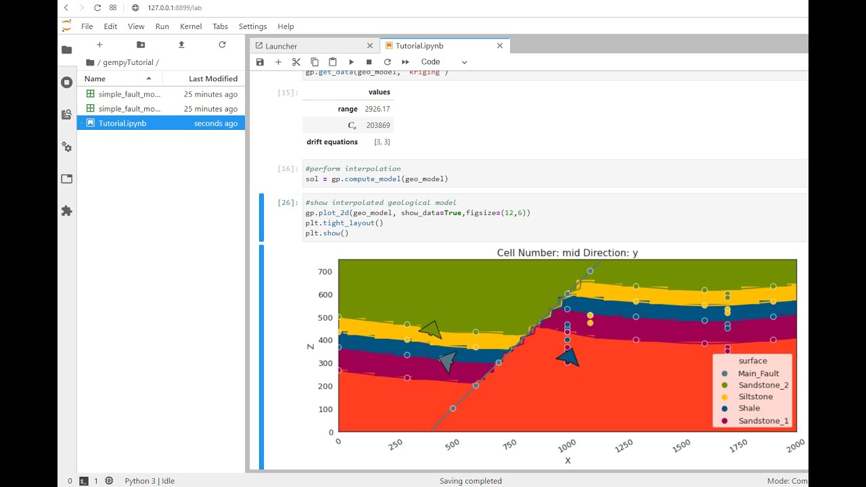Restart kernel and run all cells
Viewport: 866px width, 487px height.
pos(405,62)
